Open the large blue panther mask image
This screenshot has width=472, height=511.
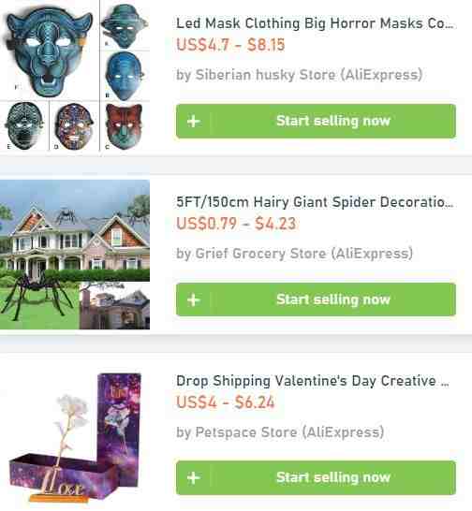tap(50, 51)
